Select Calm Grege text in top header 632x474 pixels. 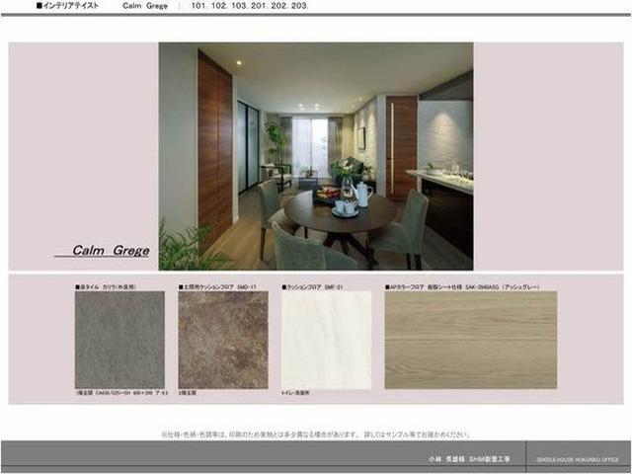click(144, 6)
